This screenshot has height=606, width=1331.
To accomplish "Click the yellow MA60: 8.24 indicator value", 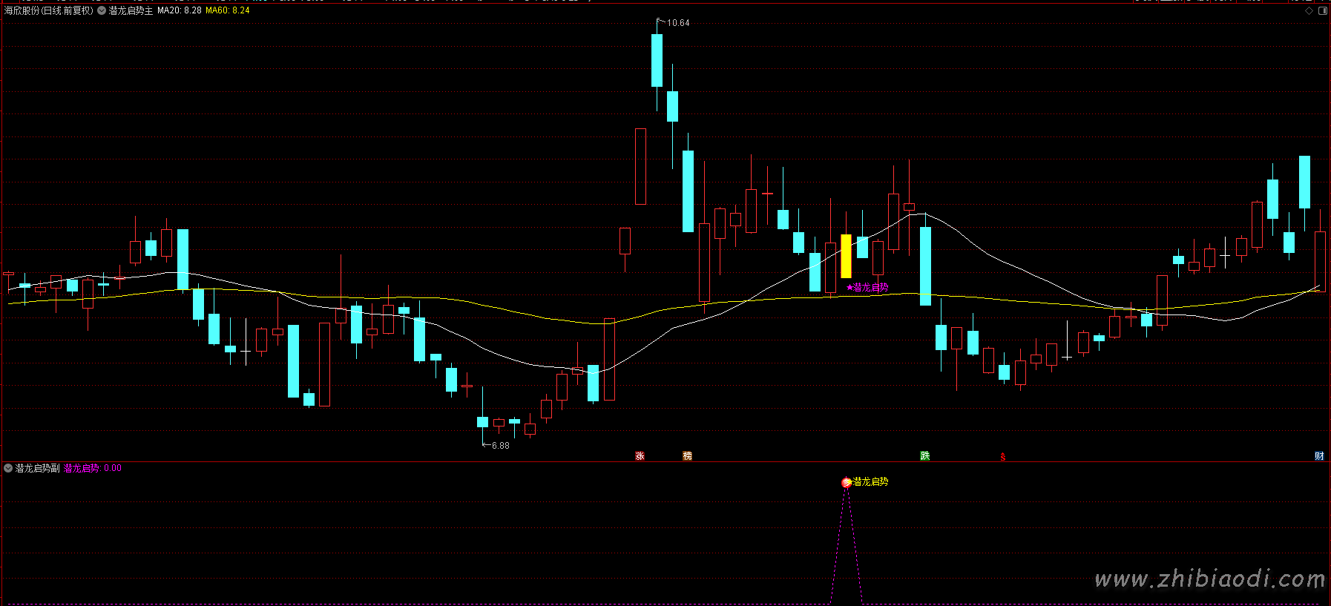I will pos(227,10).
